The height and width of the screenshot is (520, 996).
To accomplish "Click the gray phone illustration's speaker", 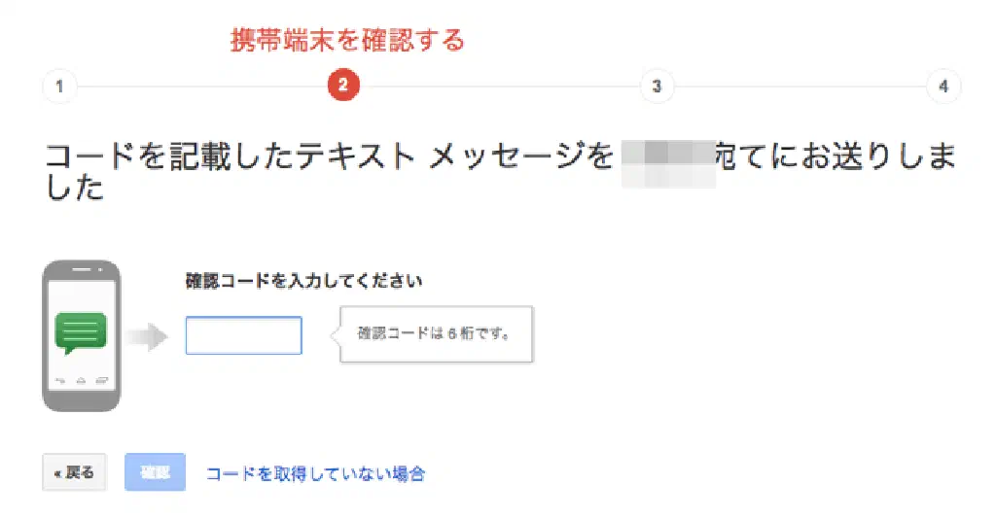I will pos(81,269).
